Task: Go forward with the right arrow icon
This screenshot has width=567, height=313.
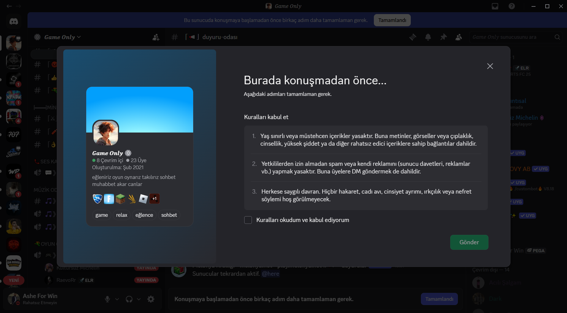Action: click(x=18, y=6)
